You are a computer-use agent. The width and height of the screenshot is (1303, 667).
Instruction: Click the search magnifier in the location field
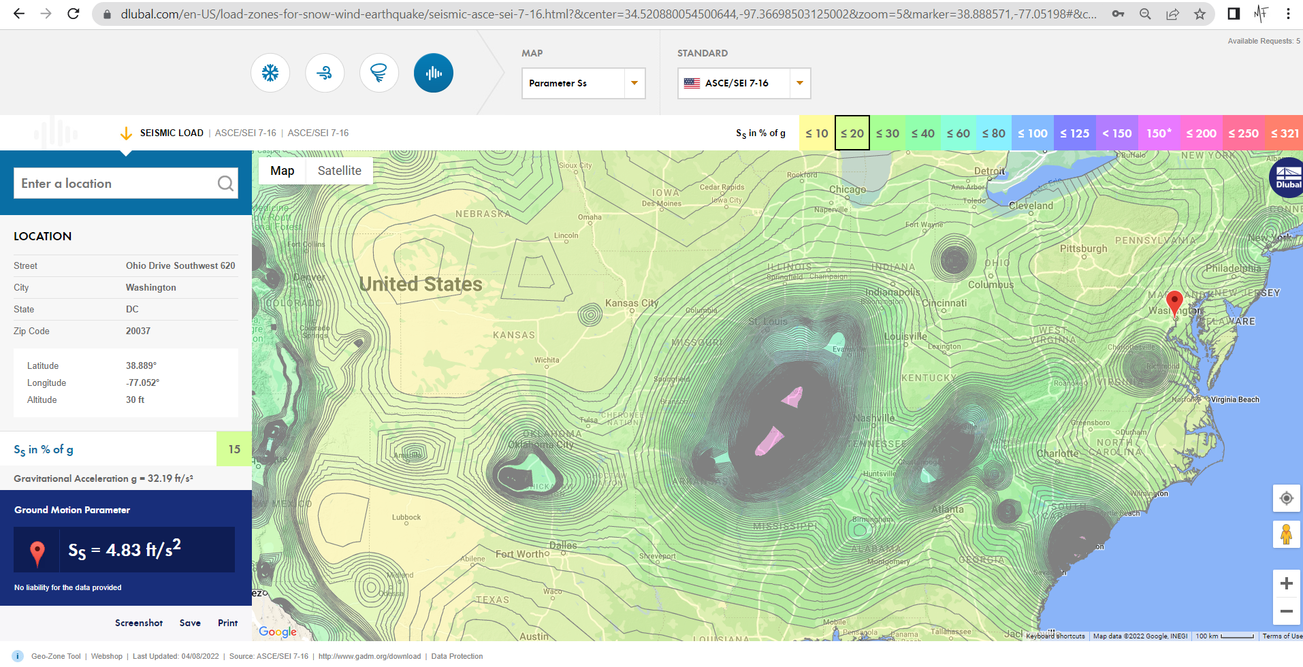tap(225, 183)
